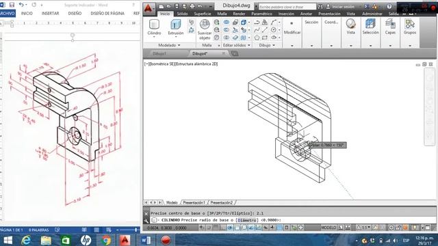Expand the Sección panel arrow
The width and height of the screenshot is (438, 246).
(x=311, y=46)
